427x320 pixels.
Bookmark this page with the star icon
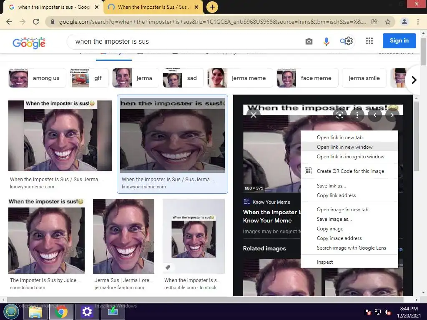click(388, 22)
